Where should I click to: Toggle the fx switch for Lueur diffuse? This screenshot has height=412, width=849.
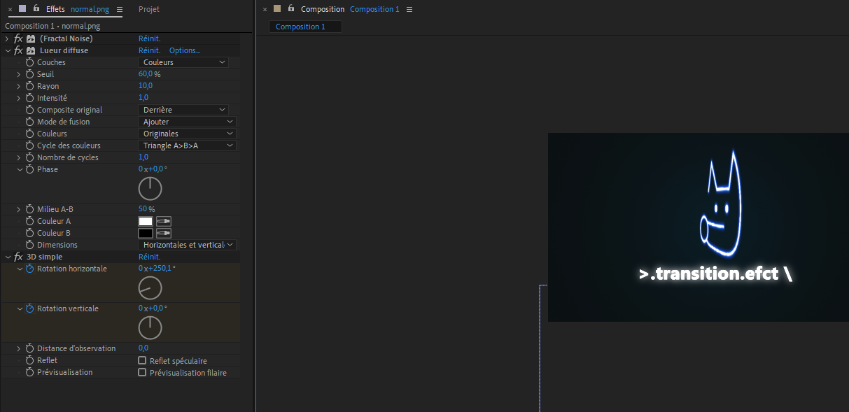pyautogui.click(x=18, y=50)
